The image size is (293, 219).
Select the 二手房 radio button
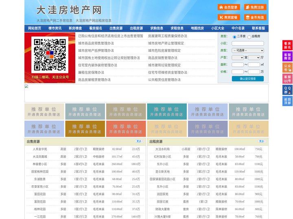(x=234, y=37)
